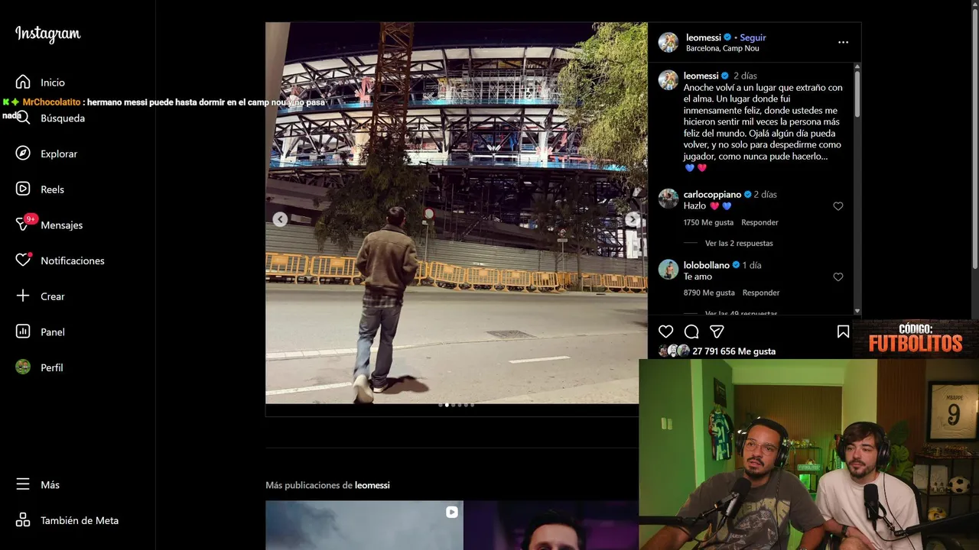
Task: Follow leomessi with Seguir
Action: 753,37
